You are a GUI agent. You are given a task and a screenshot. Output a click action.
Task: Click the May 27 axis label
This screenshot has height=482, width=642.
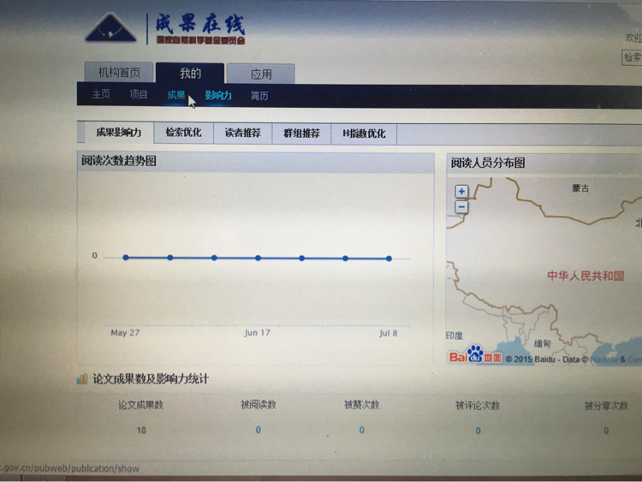pyautogui.click(x=125, y=332)
